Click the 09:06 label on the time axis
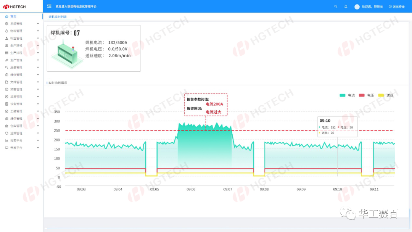Image resolution: width=412 pixels, height=232 pixels. tap(191, 189)
